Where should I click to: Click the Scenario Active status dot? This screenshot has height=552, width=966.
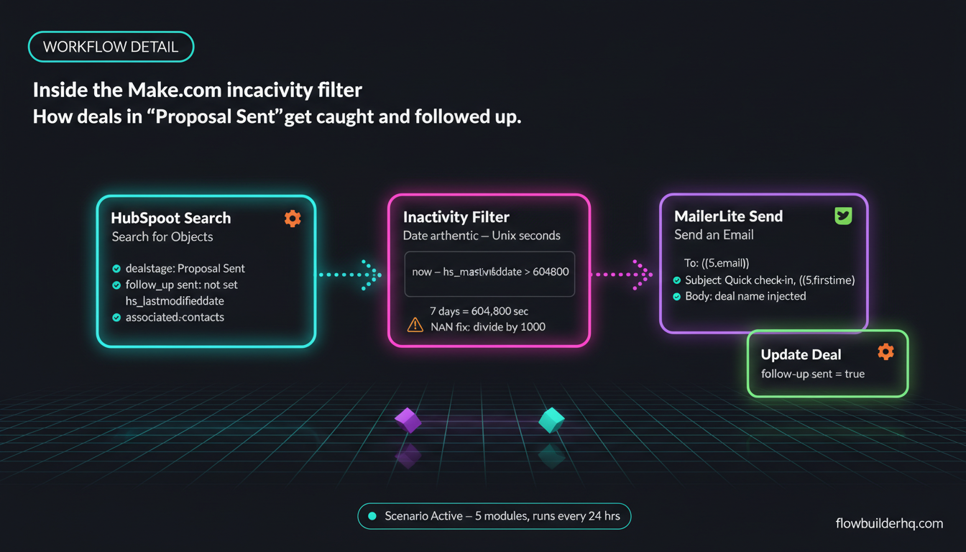click(372, 516)
